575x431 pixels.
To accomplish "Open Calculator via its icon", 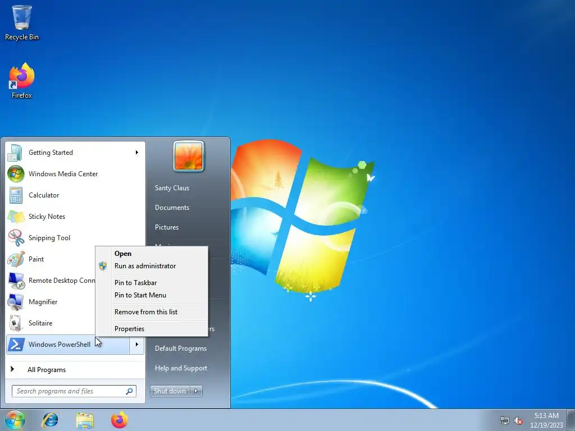I will tap(16, 195).
